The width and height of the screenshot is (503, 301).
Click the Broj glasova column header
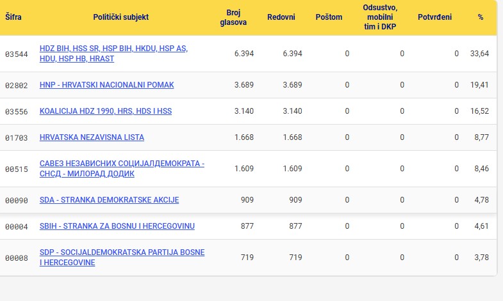pos(233,17)
